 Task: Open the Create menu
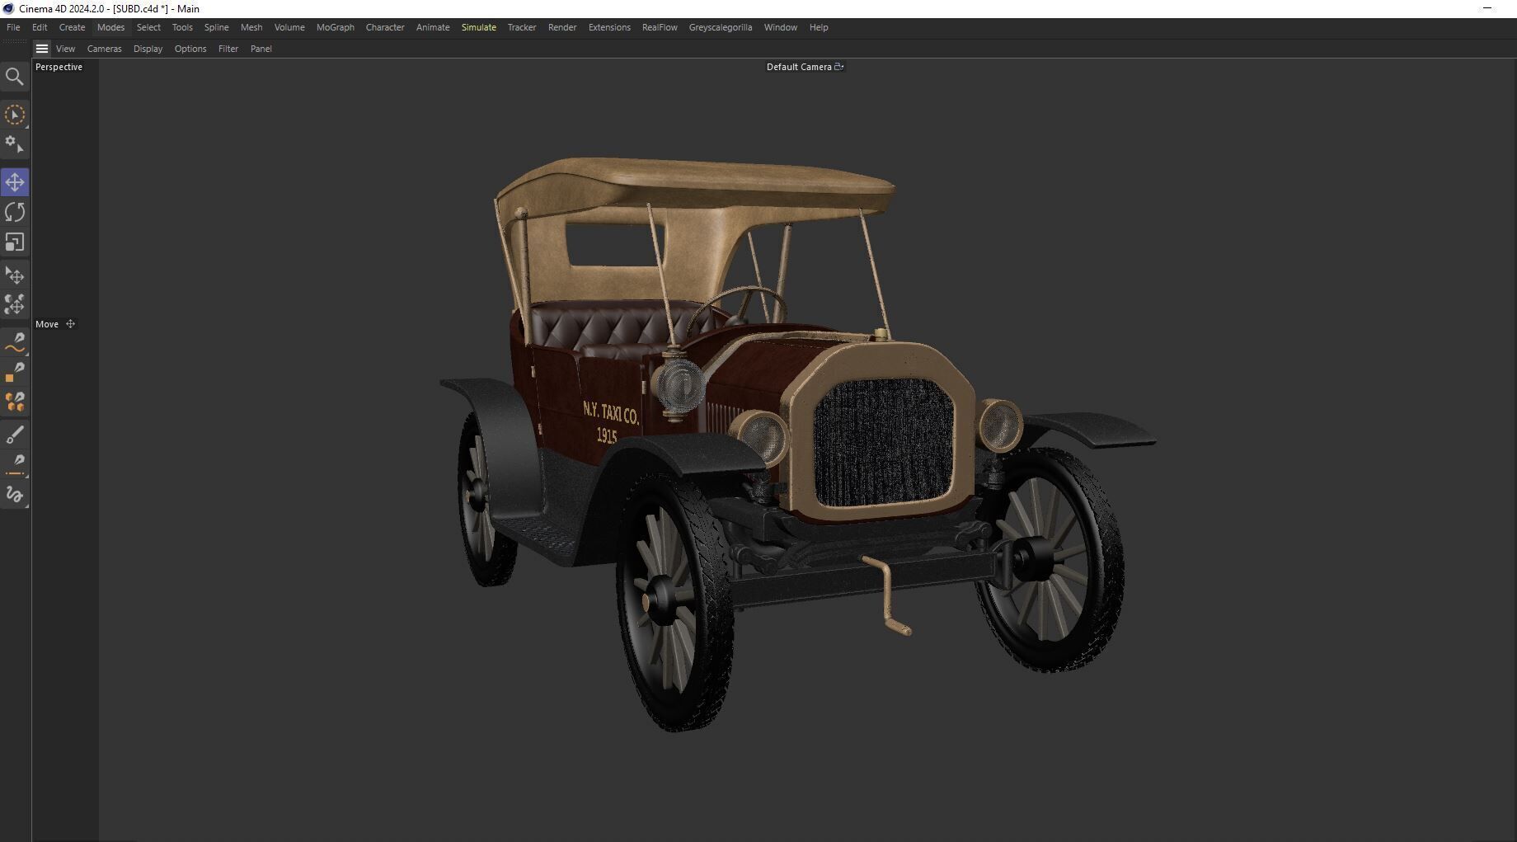(72, 27)
